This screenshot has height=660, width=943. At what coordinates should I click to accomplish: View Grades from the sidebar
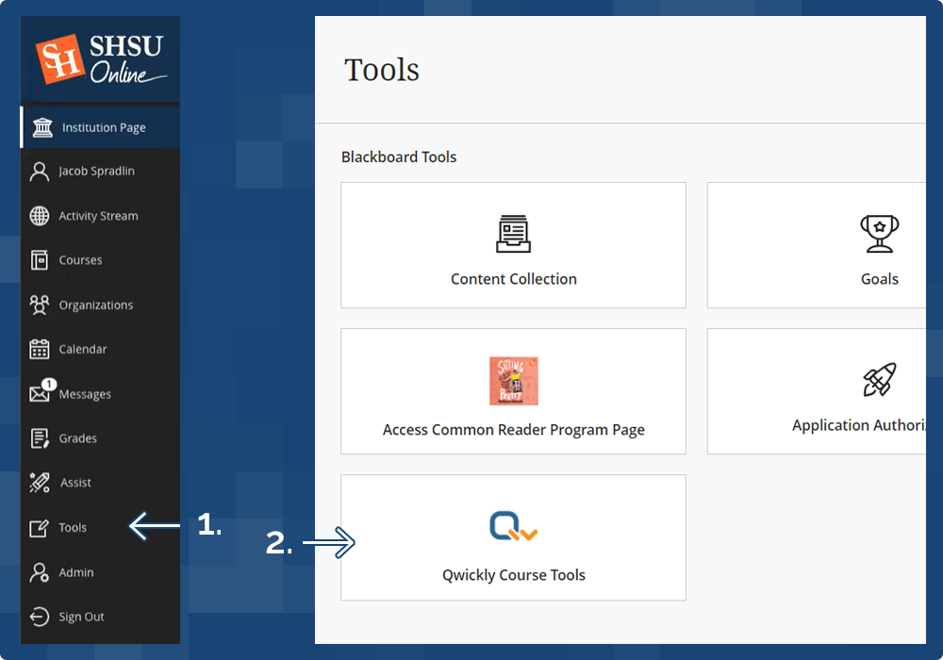101,438
